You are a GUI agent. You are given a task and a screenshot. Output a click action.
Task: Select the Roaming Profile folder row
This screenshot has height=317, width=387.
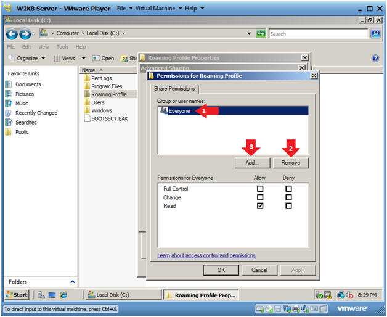click(x=110, y=94)
